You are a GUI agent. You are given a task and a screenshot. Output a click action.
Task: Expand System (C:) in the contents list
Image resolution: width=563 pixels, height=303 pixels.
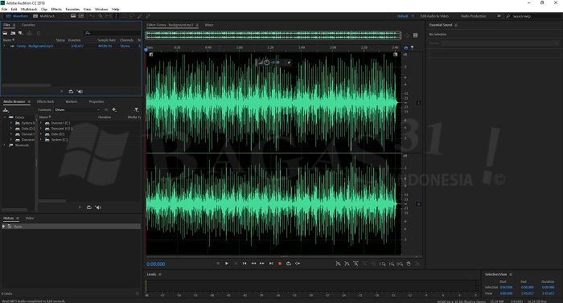click(x=40, y=140)
